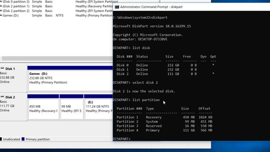Click the empty DISKPART> prompt at bottom
The width and height of the screenshot is (270, 152).
point(121,139)
